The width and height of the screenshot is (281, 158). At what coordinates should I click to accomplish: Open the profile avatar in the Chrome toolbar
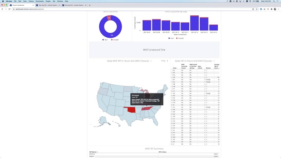275,9
